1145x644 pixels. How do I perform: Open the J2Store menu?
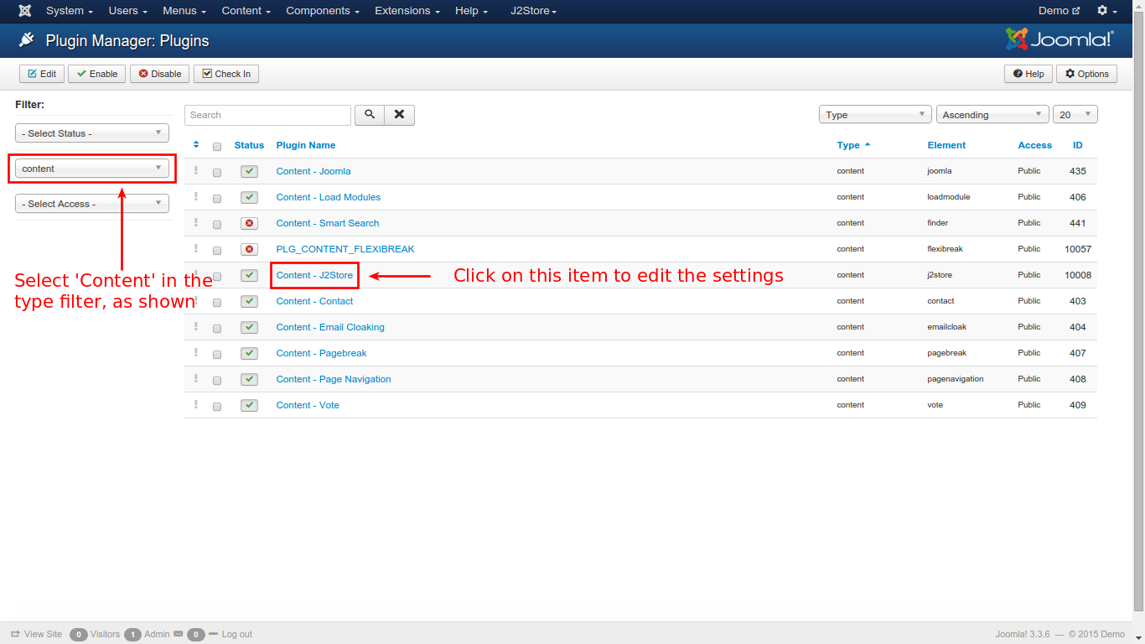coord(534,11)
